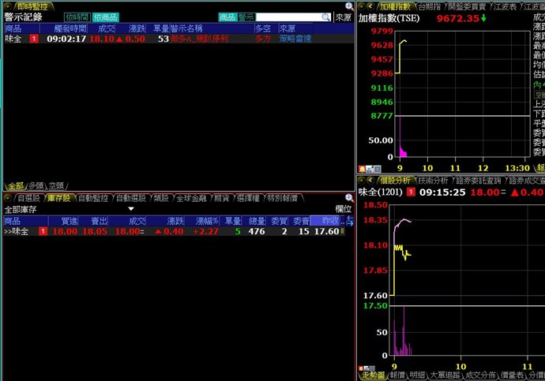The width and height of the screenshot is (545, 381).
Task: Open the 大單追蹤 view at chart bottom
Action: pyautogui.click(x=443, y=375)
